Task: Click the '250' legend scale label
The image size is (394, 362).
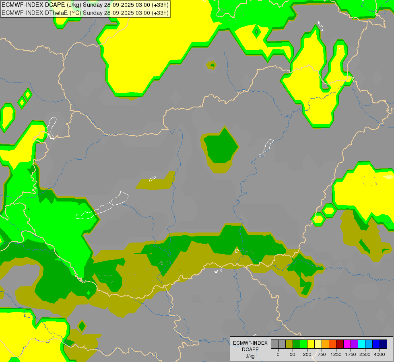Action: click(x=307, y=354)
